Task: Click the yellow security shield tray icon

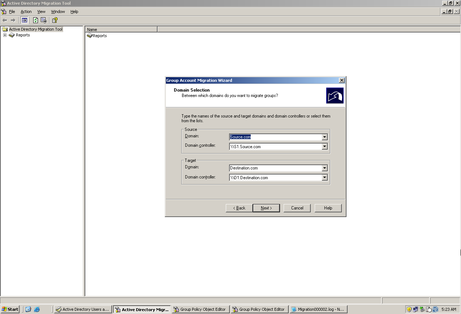Action: (409, 309)
